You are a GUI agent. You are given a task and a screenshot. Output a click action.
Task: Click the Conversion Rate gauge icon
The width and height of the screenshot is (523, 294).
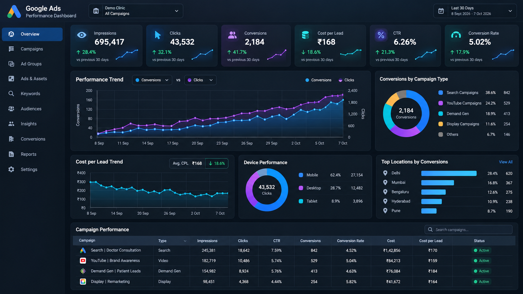coord(456,35)
